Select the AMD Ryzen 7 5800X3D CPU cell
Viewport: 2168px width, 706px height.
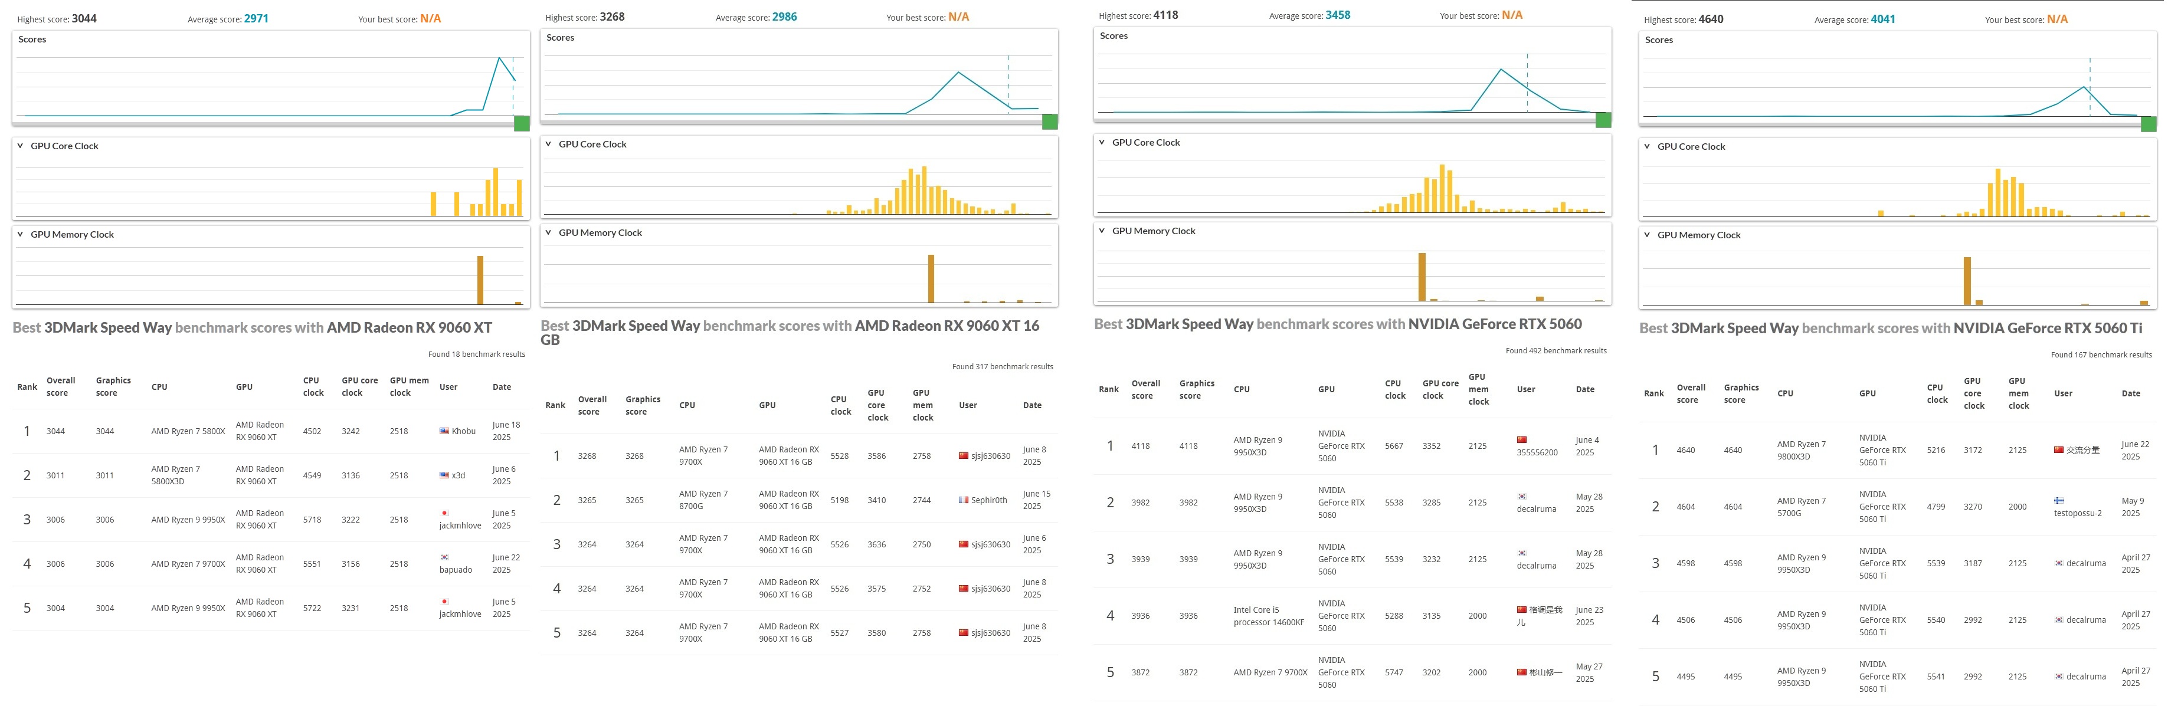176,475
